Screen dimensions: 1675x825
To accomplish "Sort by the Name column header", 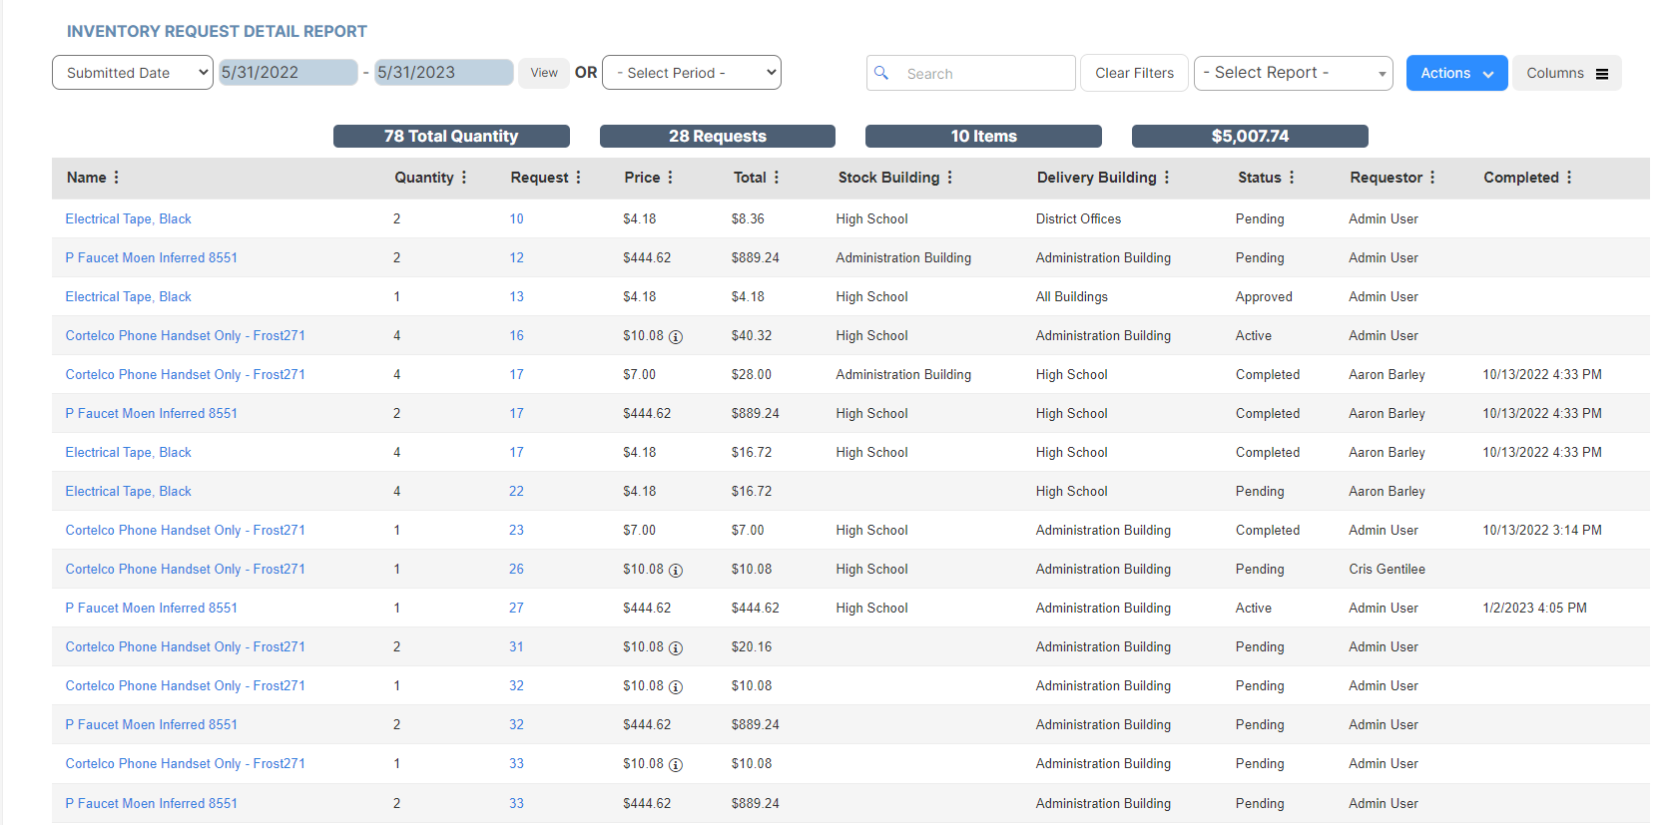I will [x=86, y=178].
